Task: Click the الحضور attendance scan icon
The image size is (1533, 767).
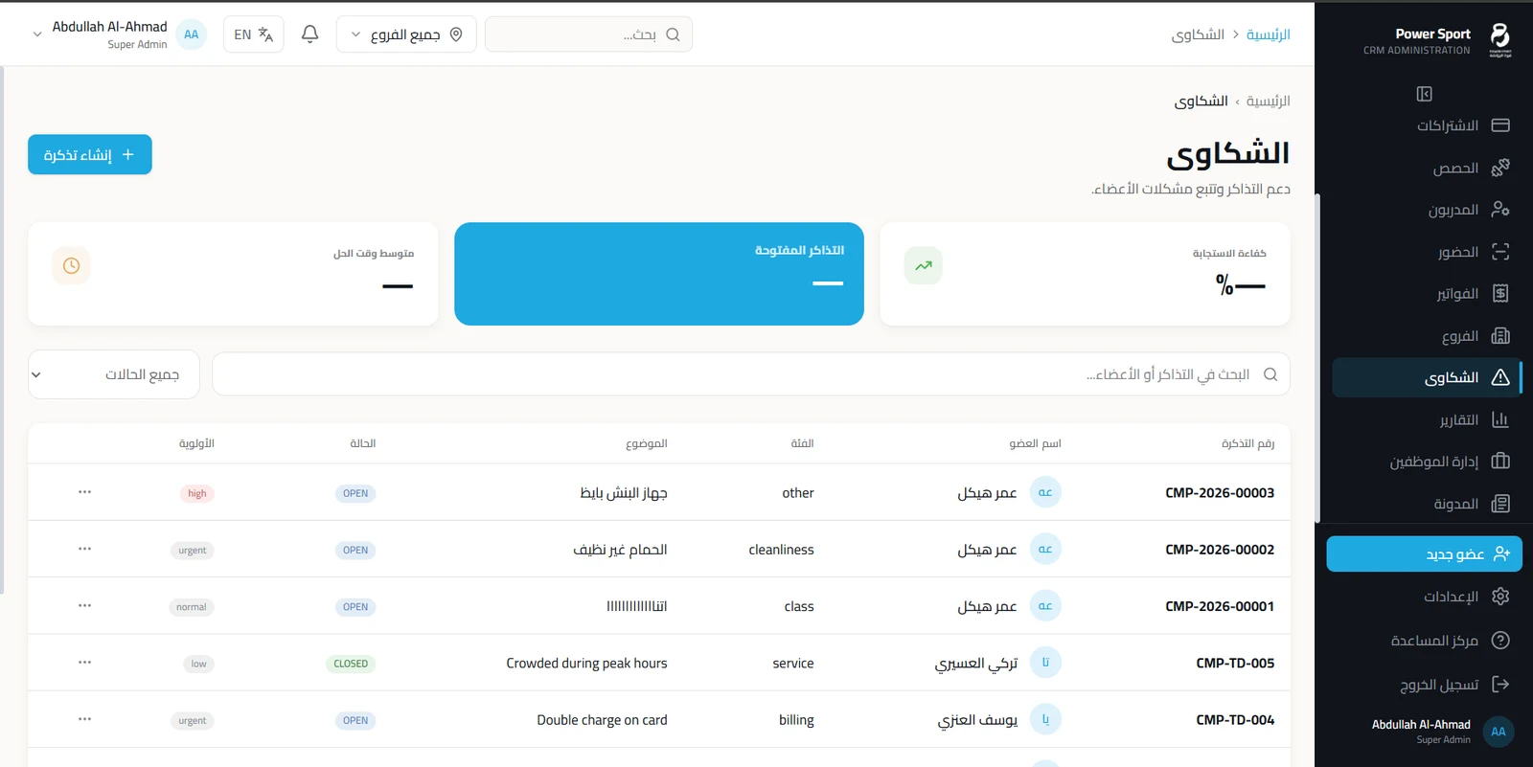Action: 1500,252
